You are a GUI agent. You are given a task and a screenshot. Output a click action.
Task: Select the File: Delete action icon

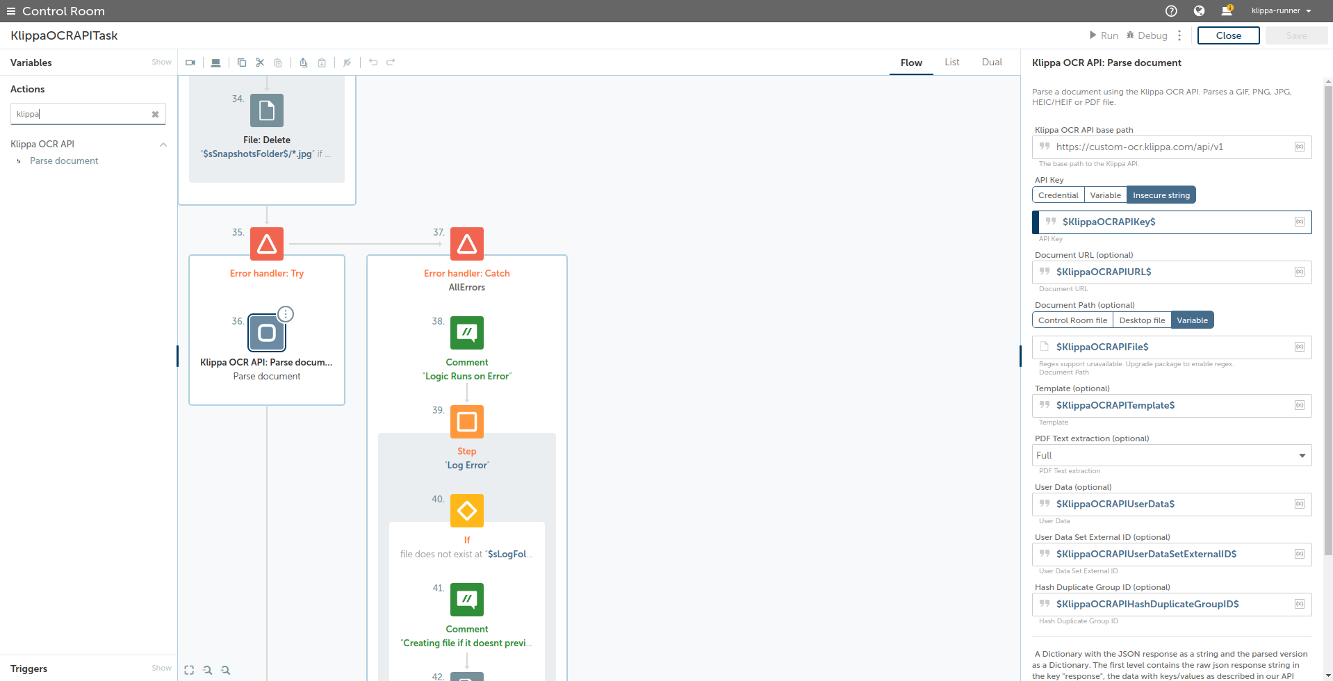pyautogui.click(x=267, y=110)
